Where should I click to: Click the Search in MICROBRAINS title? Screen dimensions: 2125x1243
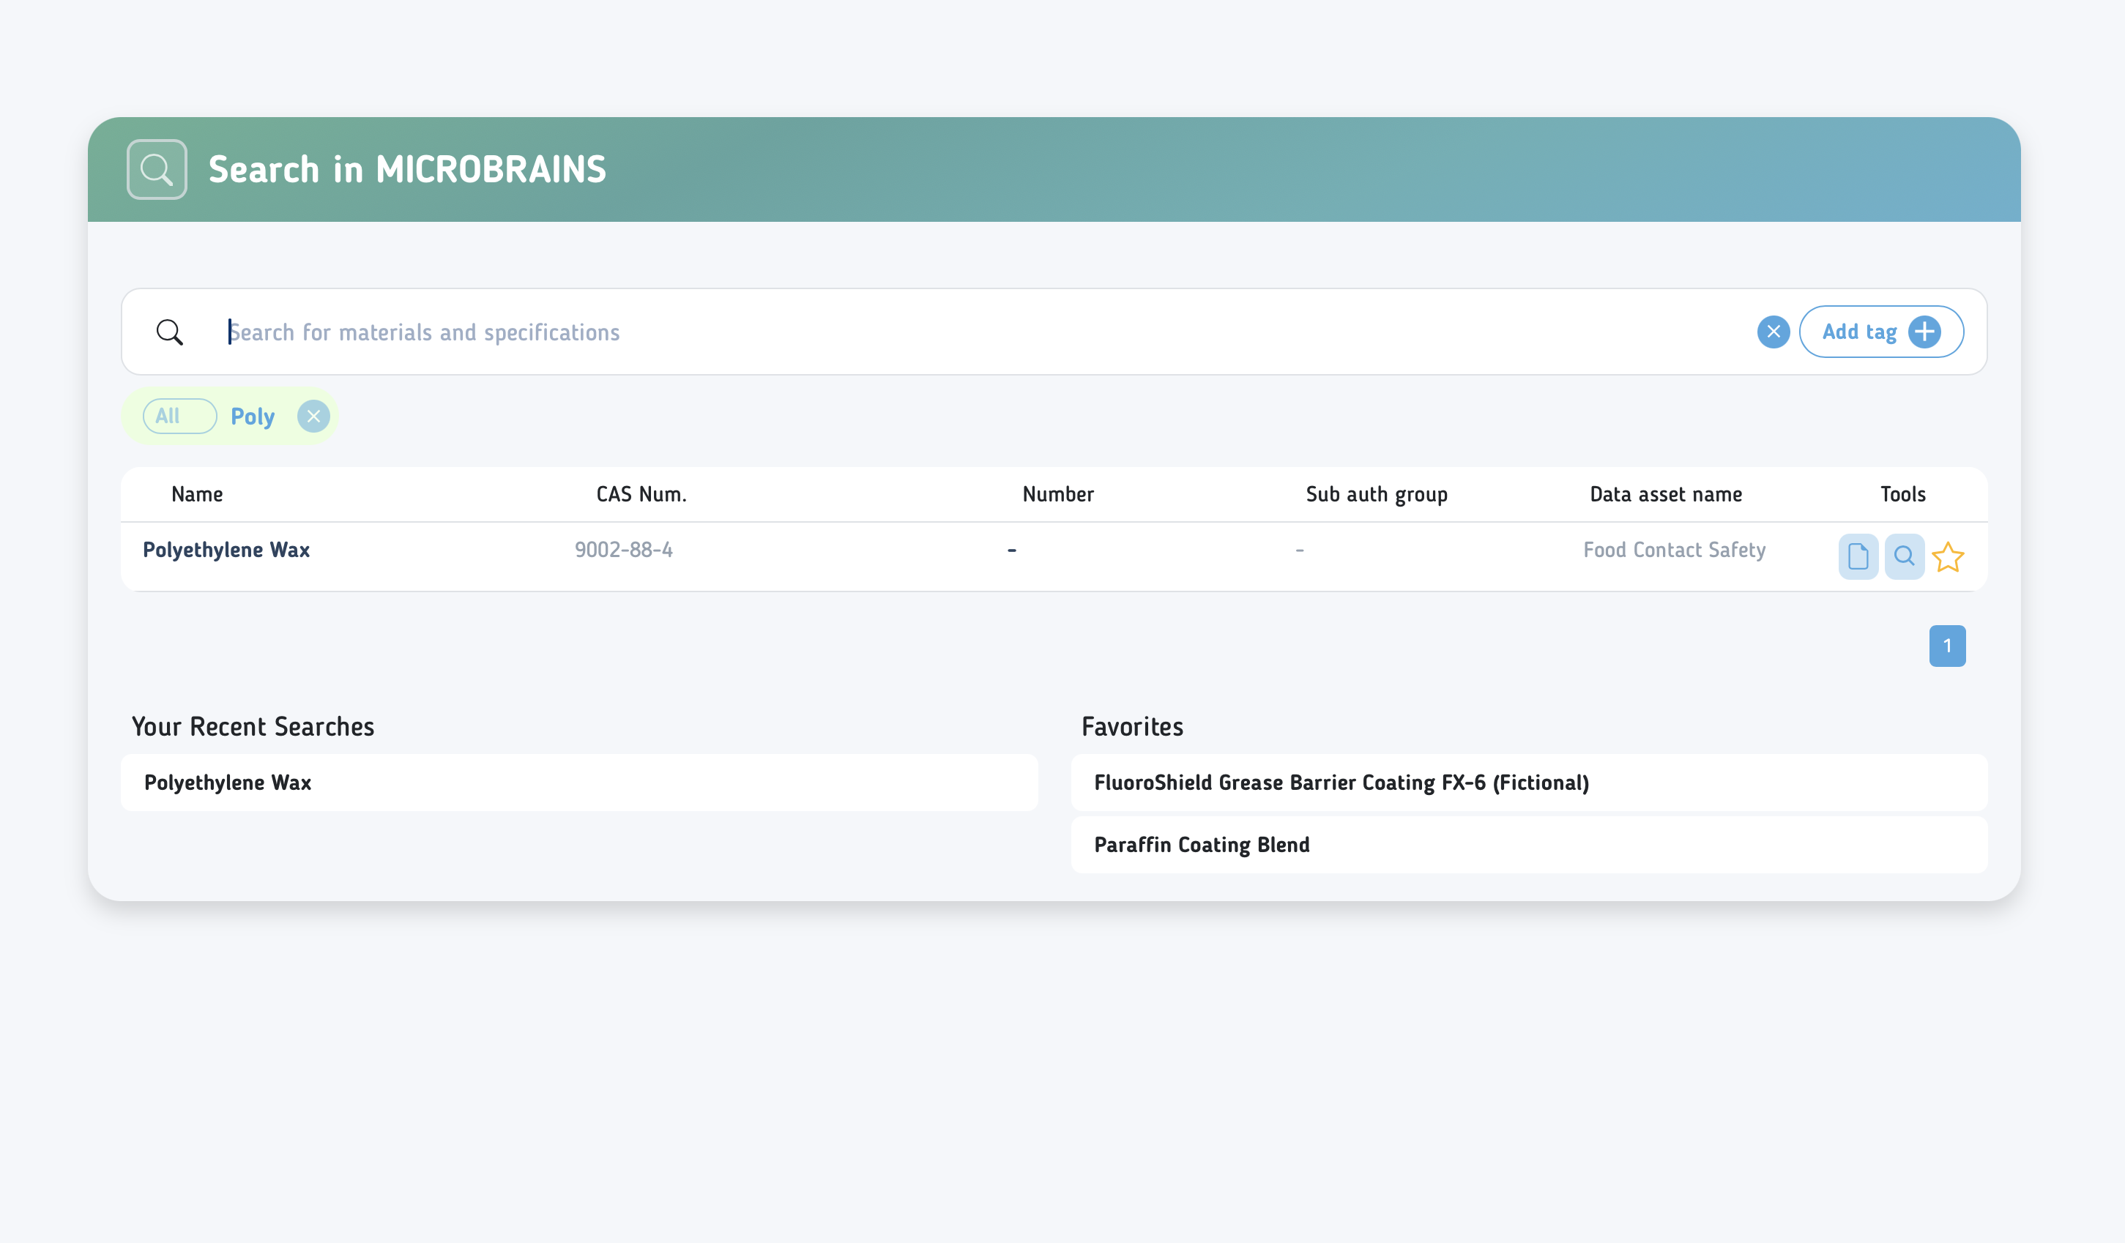(x=407, y=170)
